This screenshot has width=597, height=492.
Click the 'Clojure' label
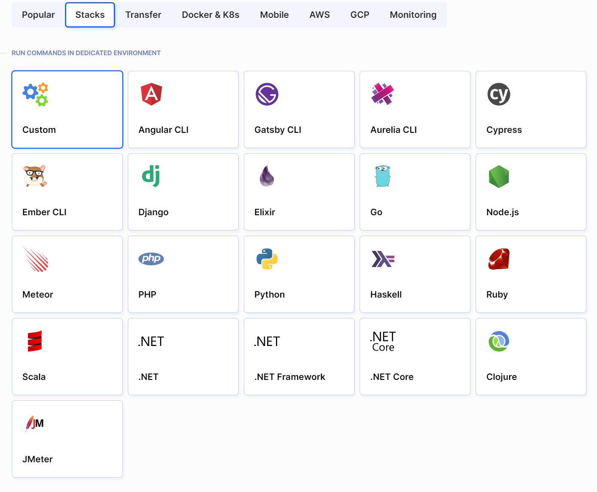click(501, 377)
